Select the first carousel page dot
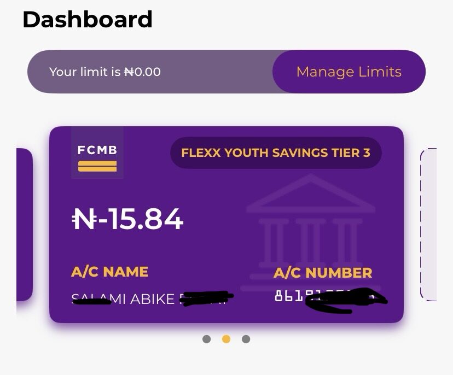Screen dimensions: 453x375 coord(206,339)
